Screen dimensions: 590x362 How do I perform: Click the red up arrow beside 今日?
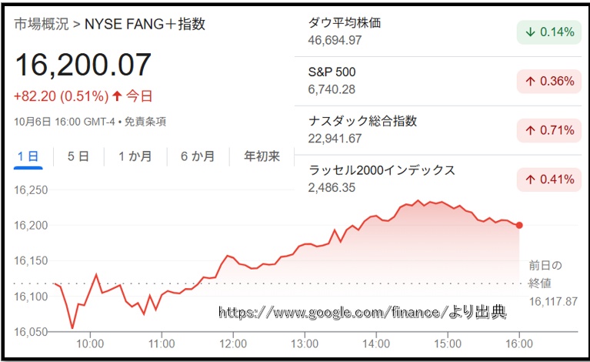[x=117, y=96]
